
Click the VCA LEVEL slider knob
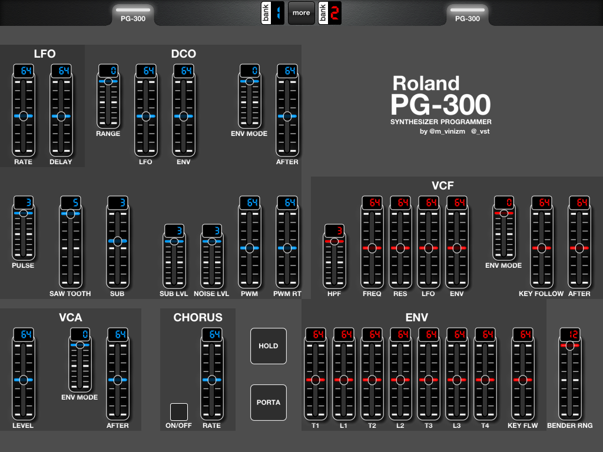24,380
